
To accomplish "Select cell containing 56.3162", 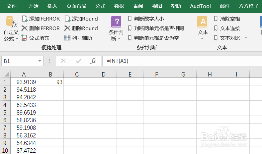I will [x=24, y=135].
